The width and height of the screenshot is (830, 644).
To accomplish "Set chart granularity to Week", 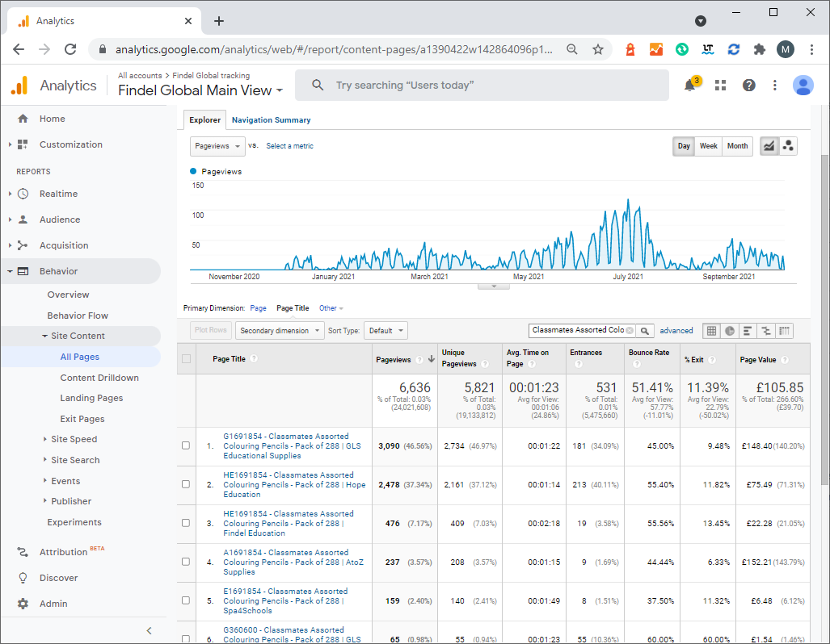I will [708, 146].
